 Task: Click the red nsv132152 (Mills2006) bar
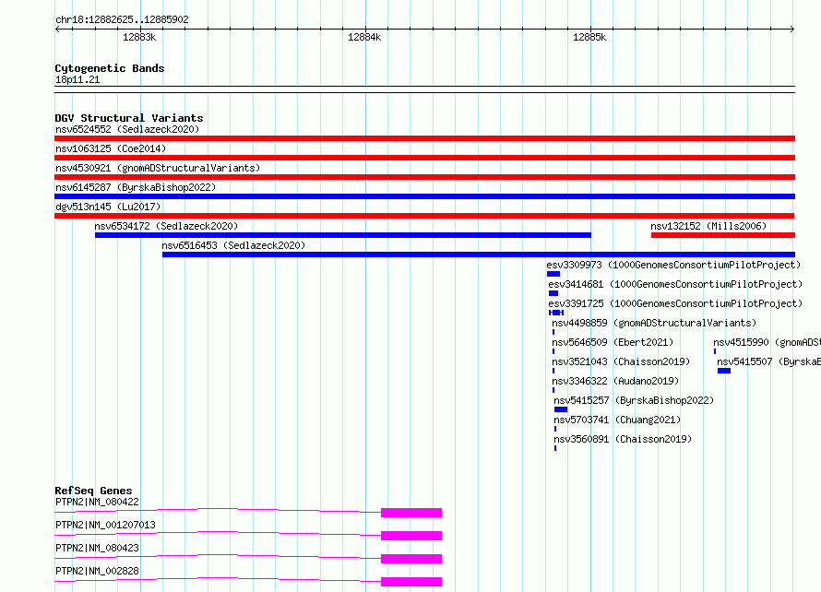(723, 235)
